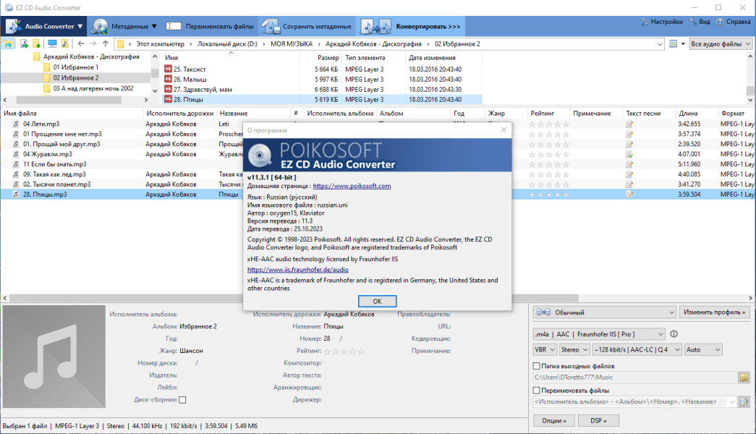Navigate back with the left arrow
The image size is (756, 434).
[x=81, y=44]
